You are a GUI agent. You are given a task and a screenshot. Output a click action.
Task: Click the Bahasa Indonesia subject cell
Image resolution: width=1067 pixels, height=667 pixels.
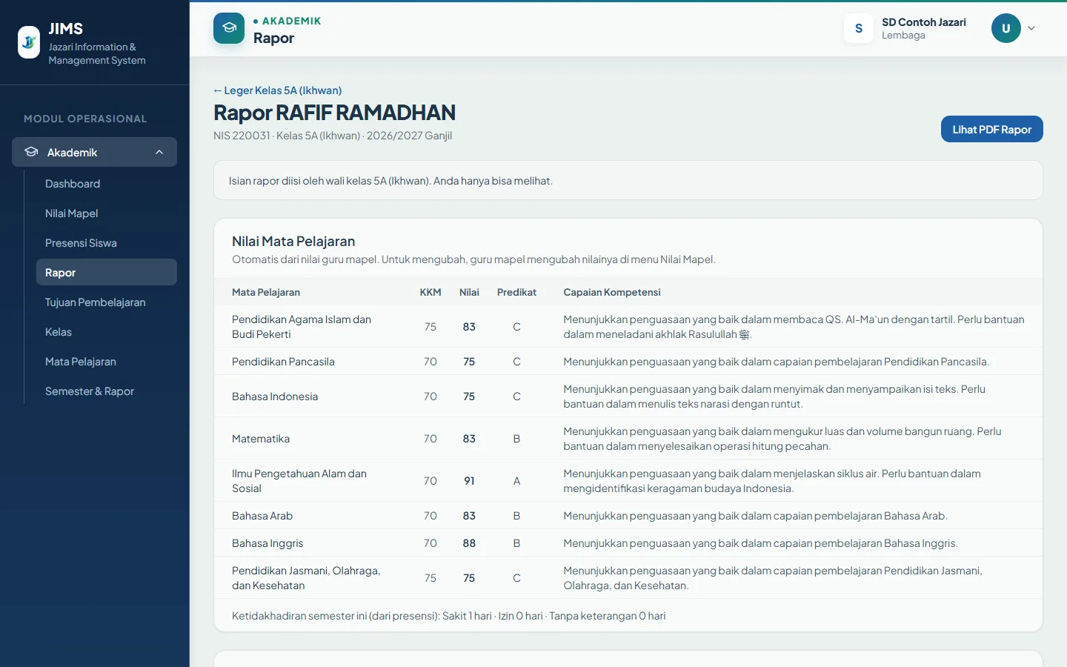coord(275,396)
